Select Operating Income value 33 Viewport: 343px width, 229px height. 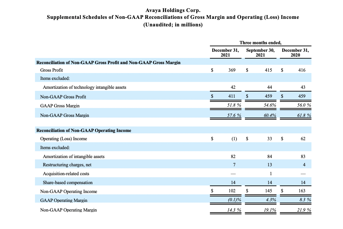point(270,139)
